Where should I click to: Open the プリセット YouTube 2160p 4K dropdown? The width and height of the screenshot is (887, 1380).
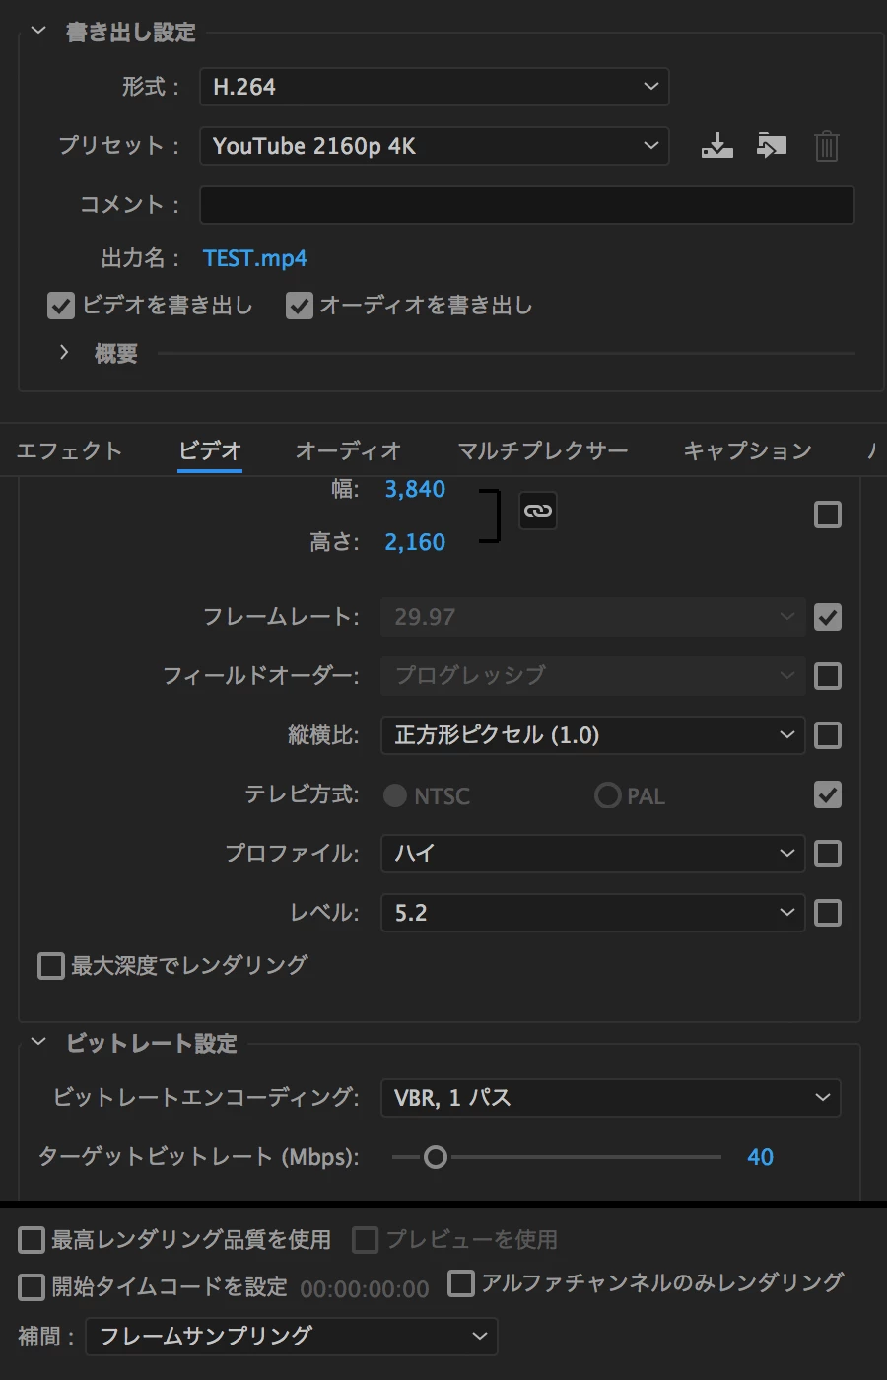click(434, 146)
